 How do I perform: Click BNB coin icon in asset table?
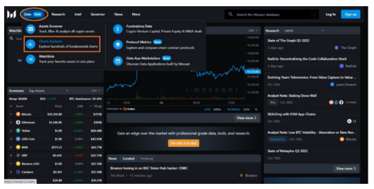click(18, 147)
